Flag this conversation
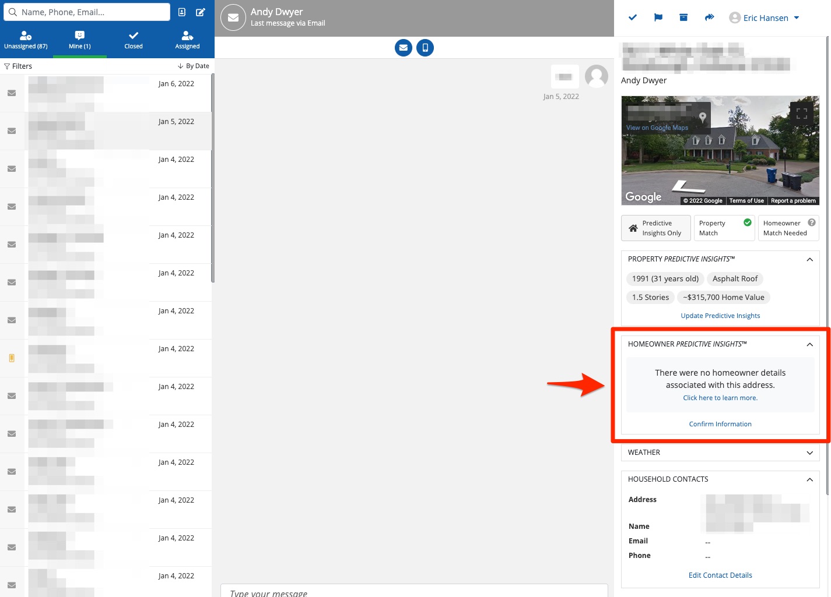 (658, 17)
